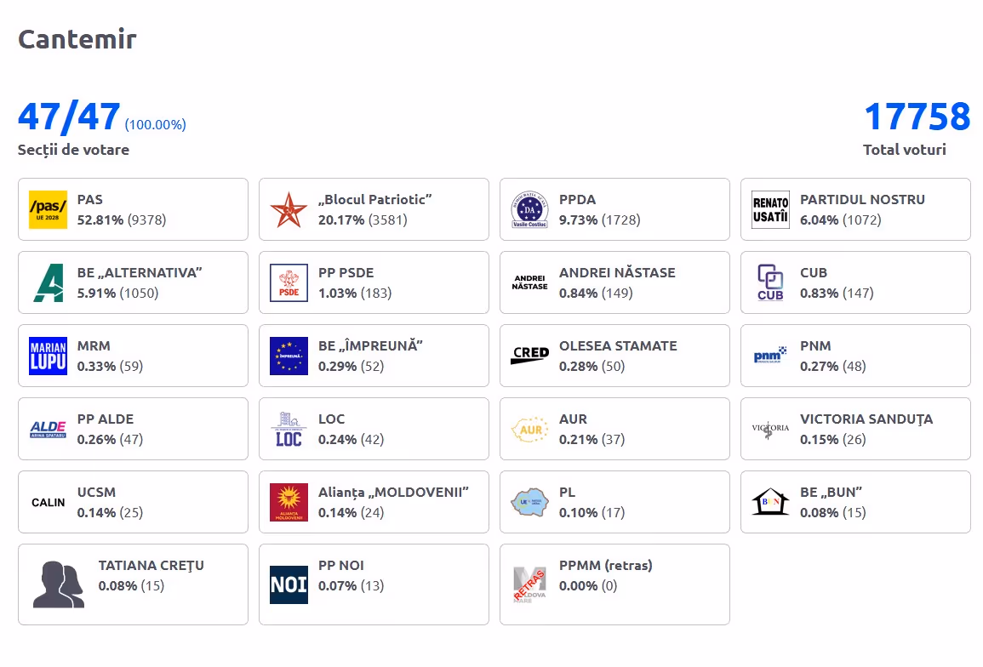Click the Victoria signature logo
The height and width of the screenshot is (667, 983).
pyautogui.click(x=770, y=430)
